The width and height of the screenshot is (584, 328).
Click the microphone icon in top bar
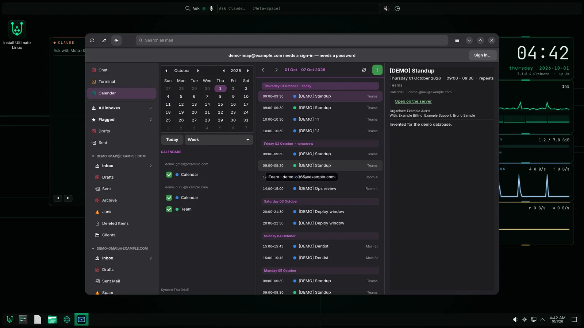211,8
